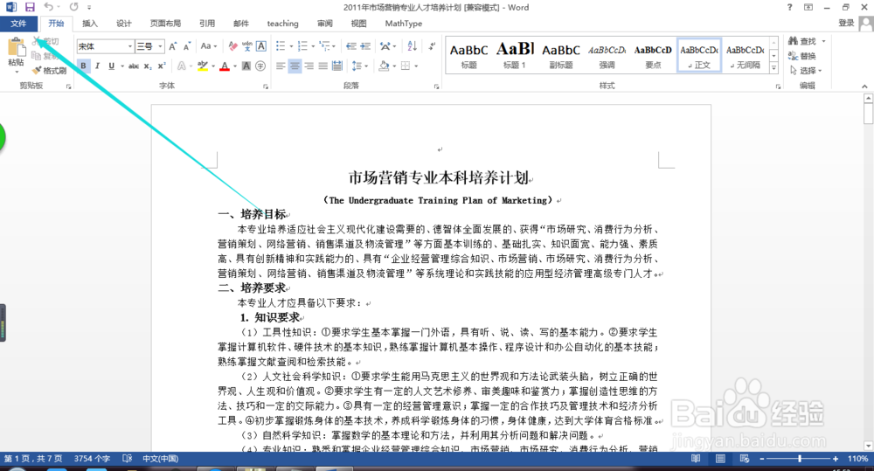Switch to the Web Layout view icon

[745, 459]
